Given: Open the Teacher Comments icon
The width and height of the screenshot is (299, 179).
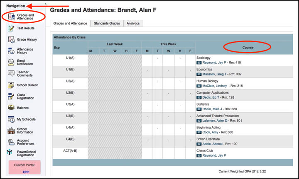Looking at the screenshot, I should pos(11,74).
